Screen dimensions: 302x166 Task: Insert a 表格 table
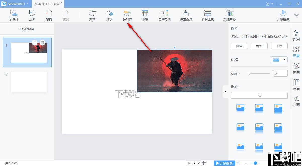(x=145, y=15)
